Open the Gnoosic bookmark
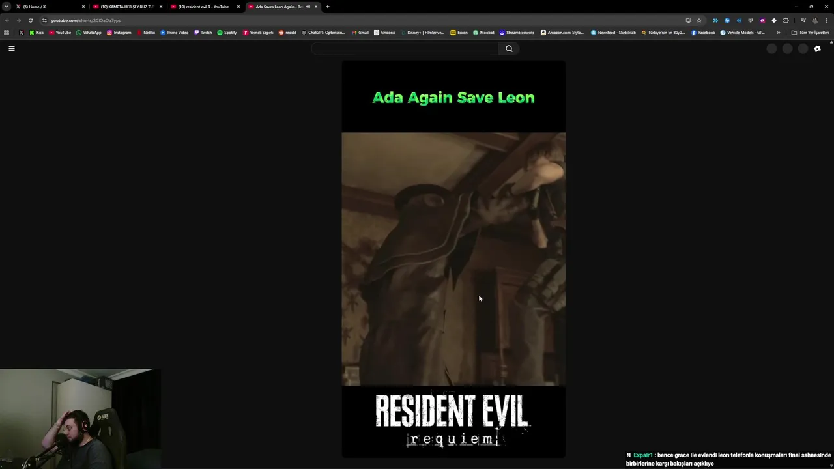Image resolution: width=834 pixels, height=469 pixels. click(x=384, y=32)
